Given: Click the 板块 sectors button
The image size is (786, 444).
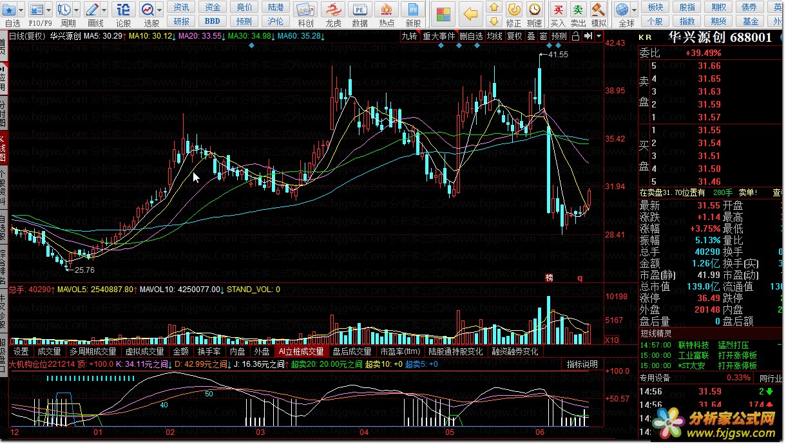Looking at the screenshot, I should coord(655,7).
